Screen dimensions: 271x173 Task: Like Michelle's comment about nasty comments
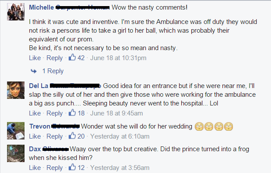35,58
